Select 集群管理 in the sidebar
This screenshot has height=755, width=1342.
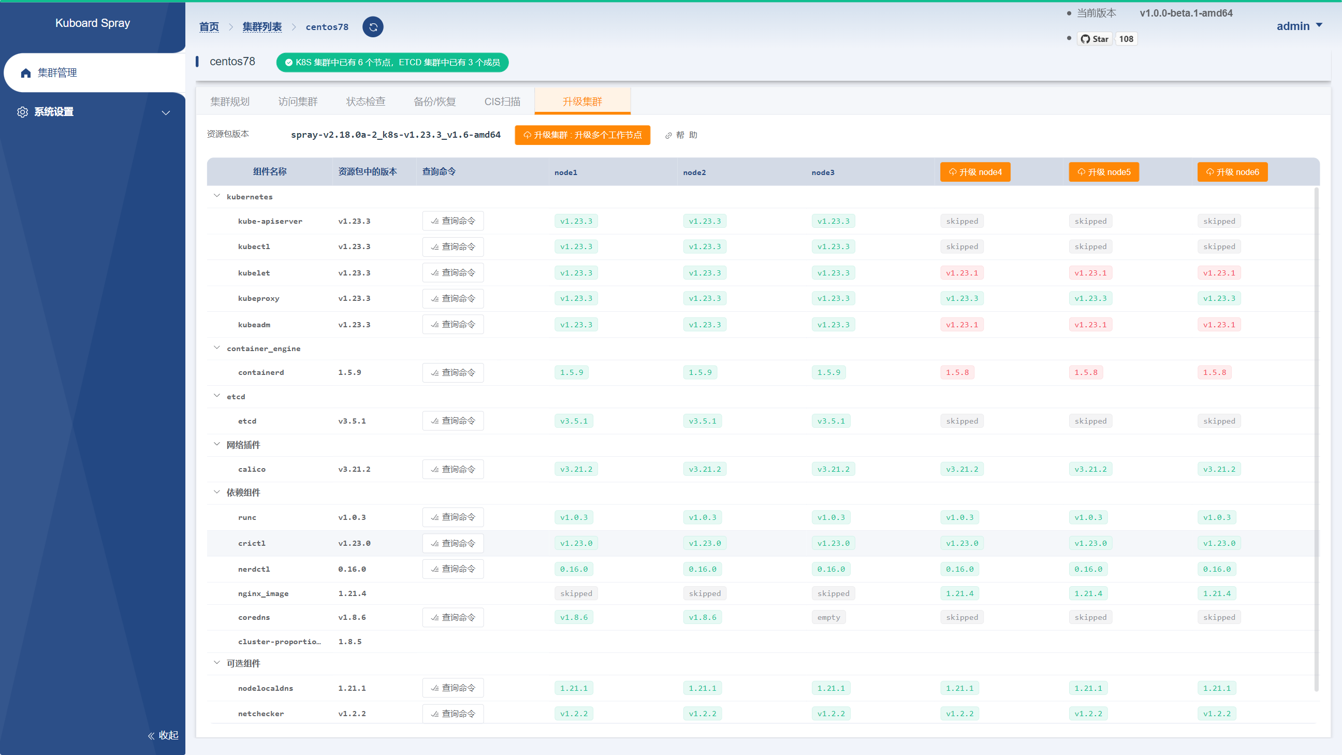coord(95,73)
